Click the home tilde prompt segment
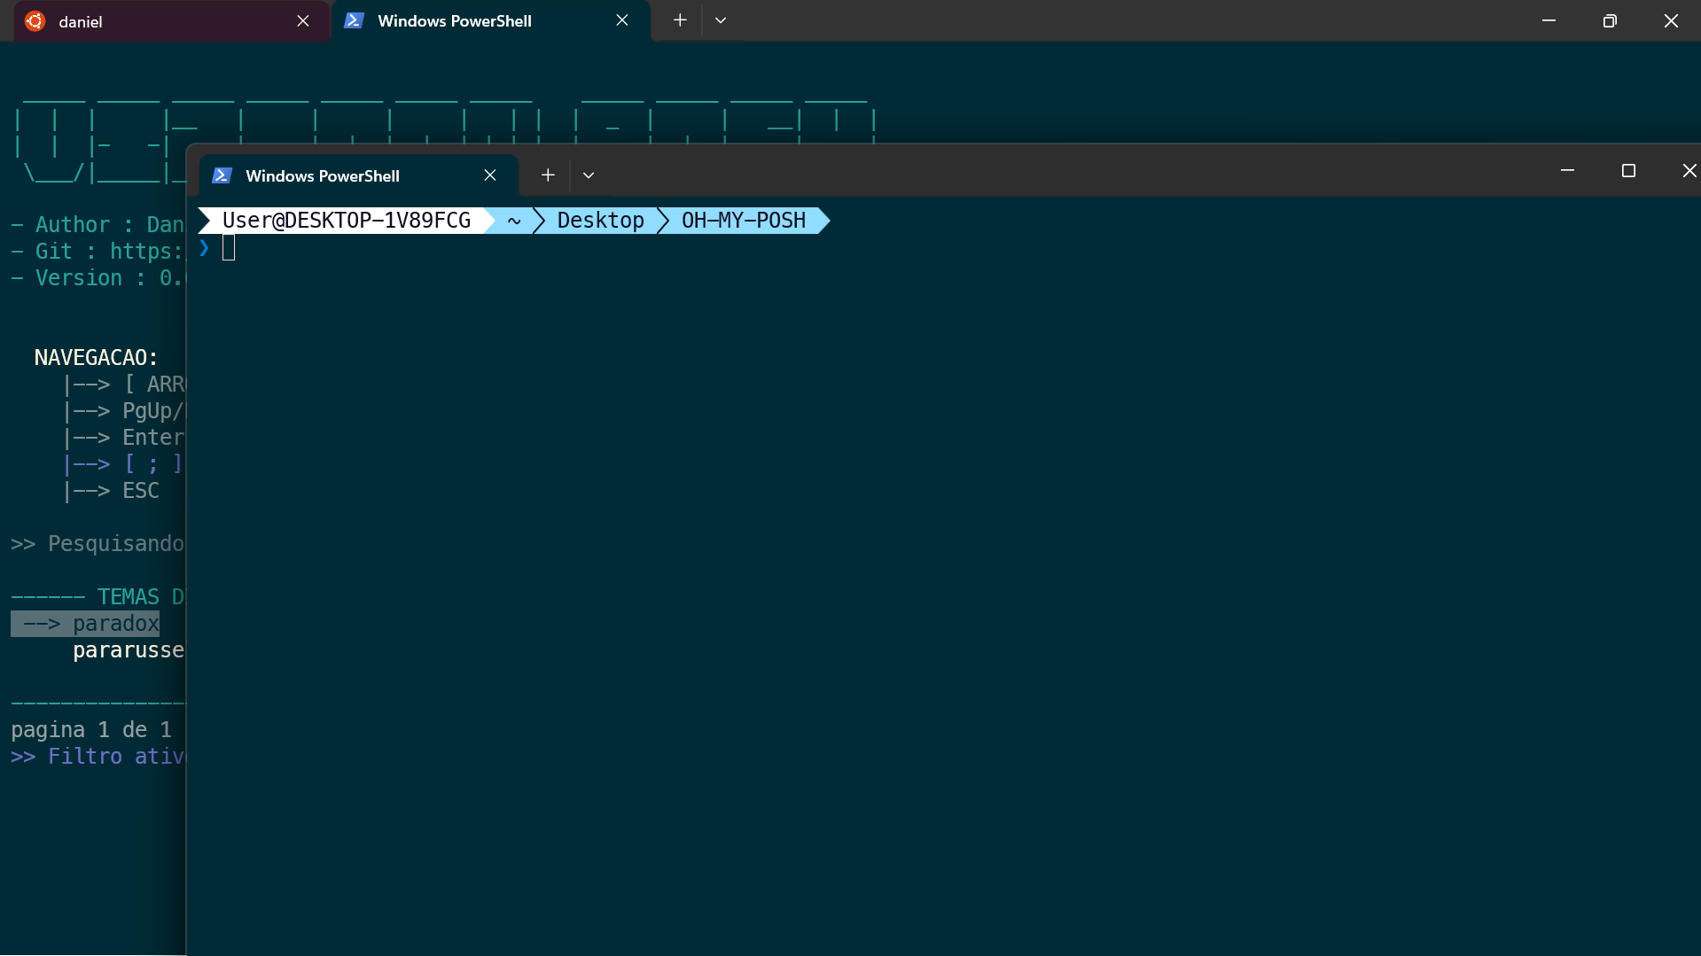The width and height of the screenshot is (1701, 956). click(514, 221)
